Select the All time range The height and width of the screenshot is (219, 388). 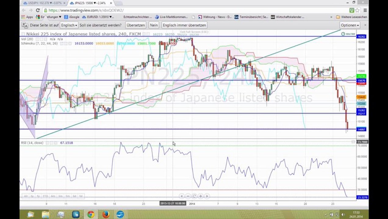pos(26,196)
